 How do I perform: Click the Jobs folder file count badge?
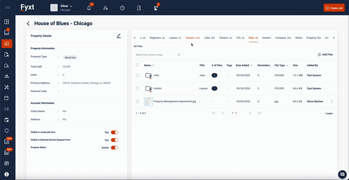click(214, 75)
